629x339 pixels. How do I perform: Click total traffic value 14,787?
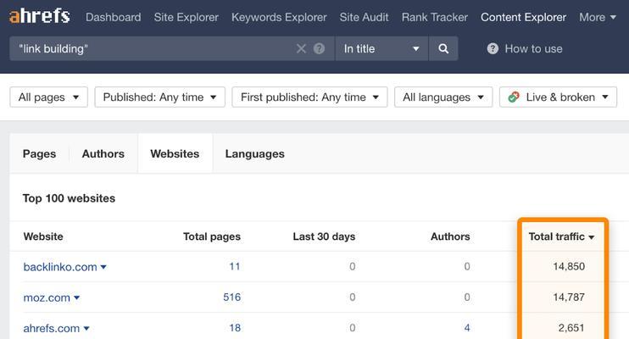tap(569, 297)
